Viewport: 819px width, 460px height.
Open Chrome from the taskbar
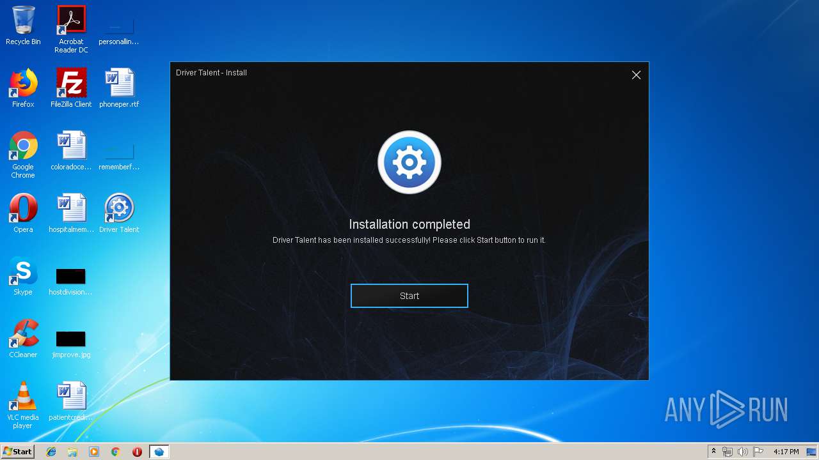coord(116,452)
